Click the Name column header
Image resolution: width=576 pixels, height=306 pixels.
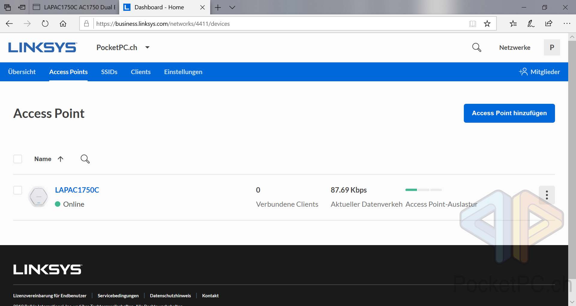point(43,159)
